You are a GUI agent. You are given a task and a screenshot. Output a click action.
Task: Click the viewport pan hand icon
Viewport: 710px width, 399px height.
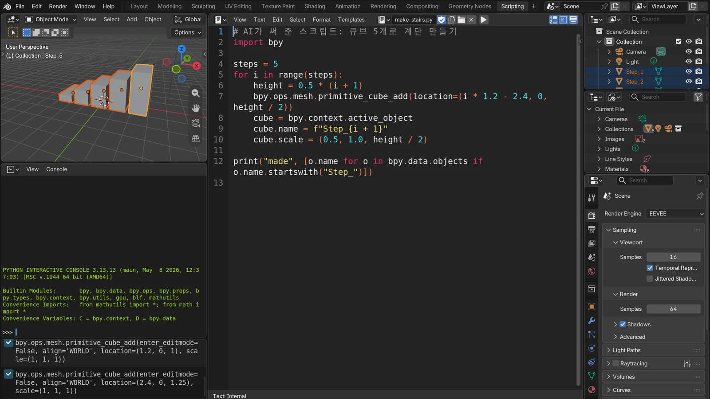[195, 108]
